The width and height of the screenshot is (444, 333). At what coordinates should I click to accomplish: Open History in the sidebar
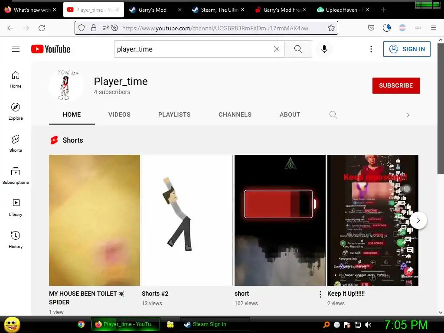click(16, 240)
